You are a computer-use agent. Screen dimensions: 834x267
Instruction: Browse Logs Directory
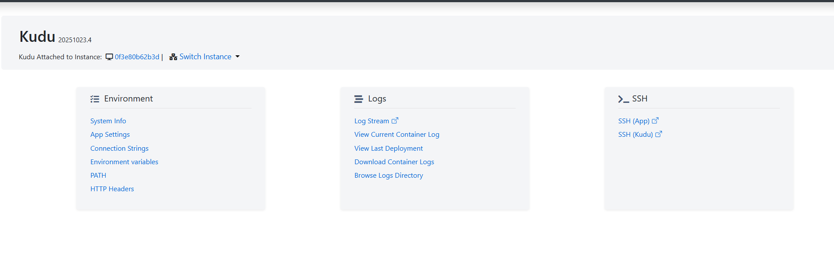(x=389, y=176)
